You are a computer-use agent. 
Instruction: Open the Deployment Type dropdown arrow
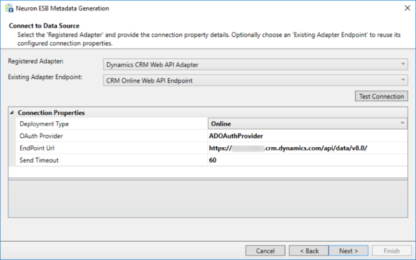[402, 123]
